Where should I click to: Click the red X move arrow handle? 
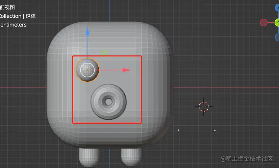(126, 70)
